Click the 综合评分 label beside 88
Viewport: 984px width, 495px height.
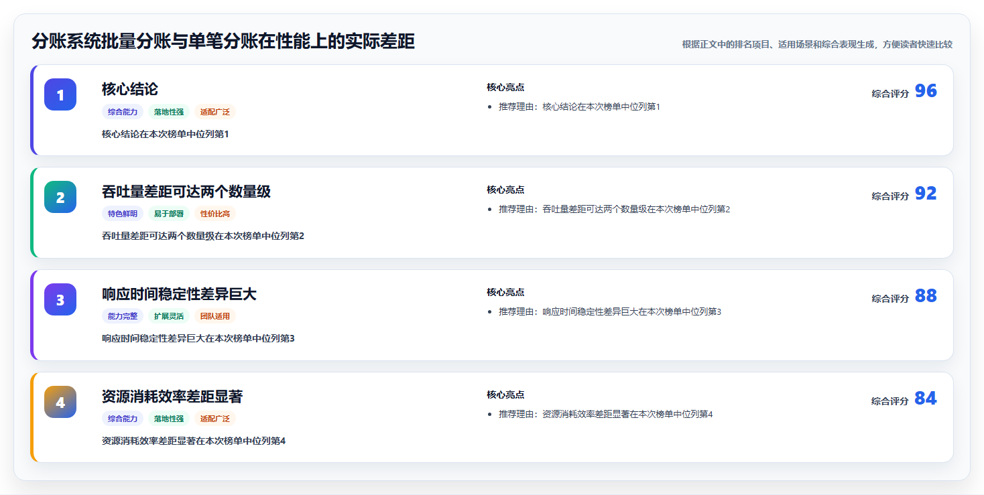point(890,299)
